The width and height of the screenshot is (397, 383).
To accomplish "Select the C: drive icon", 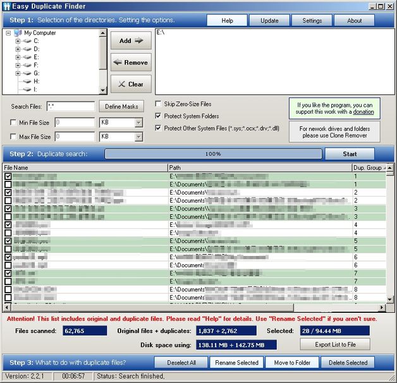I will (x=27, y=41).
